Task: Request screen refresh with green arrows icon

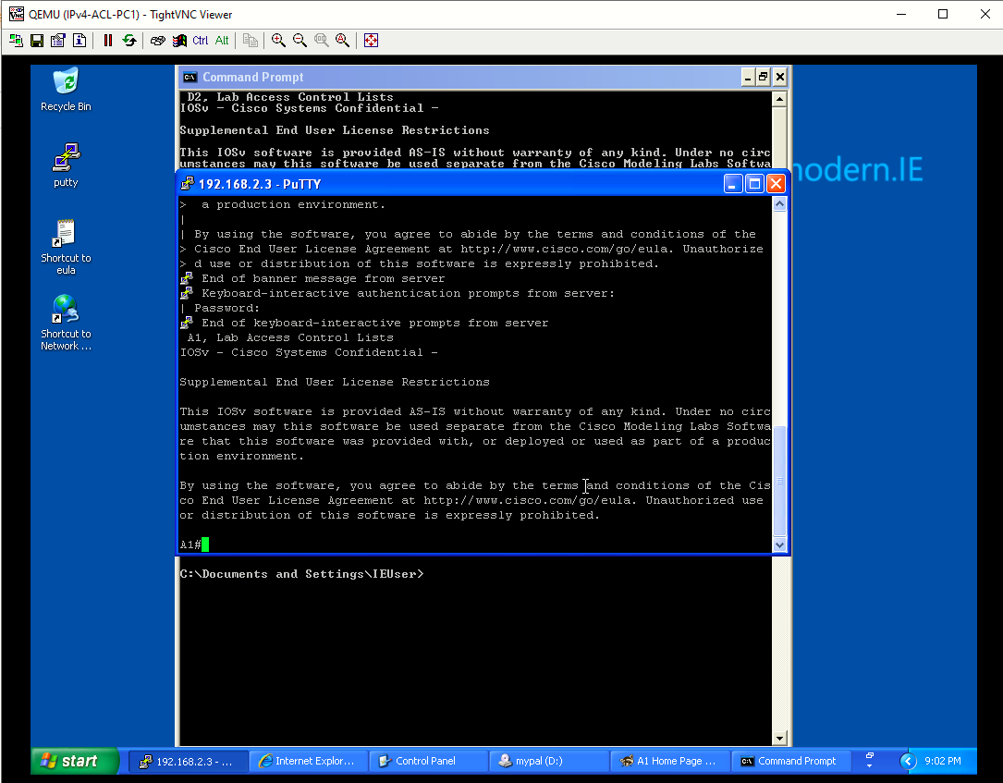Action: coord(129,41)
